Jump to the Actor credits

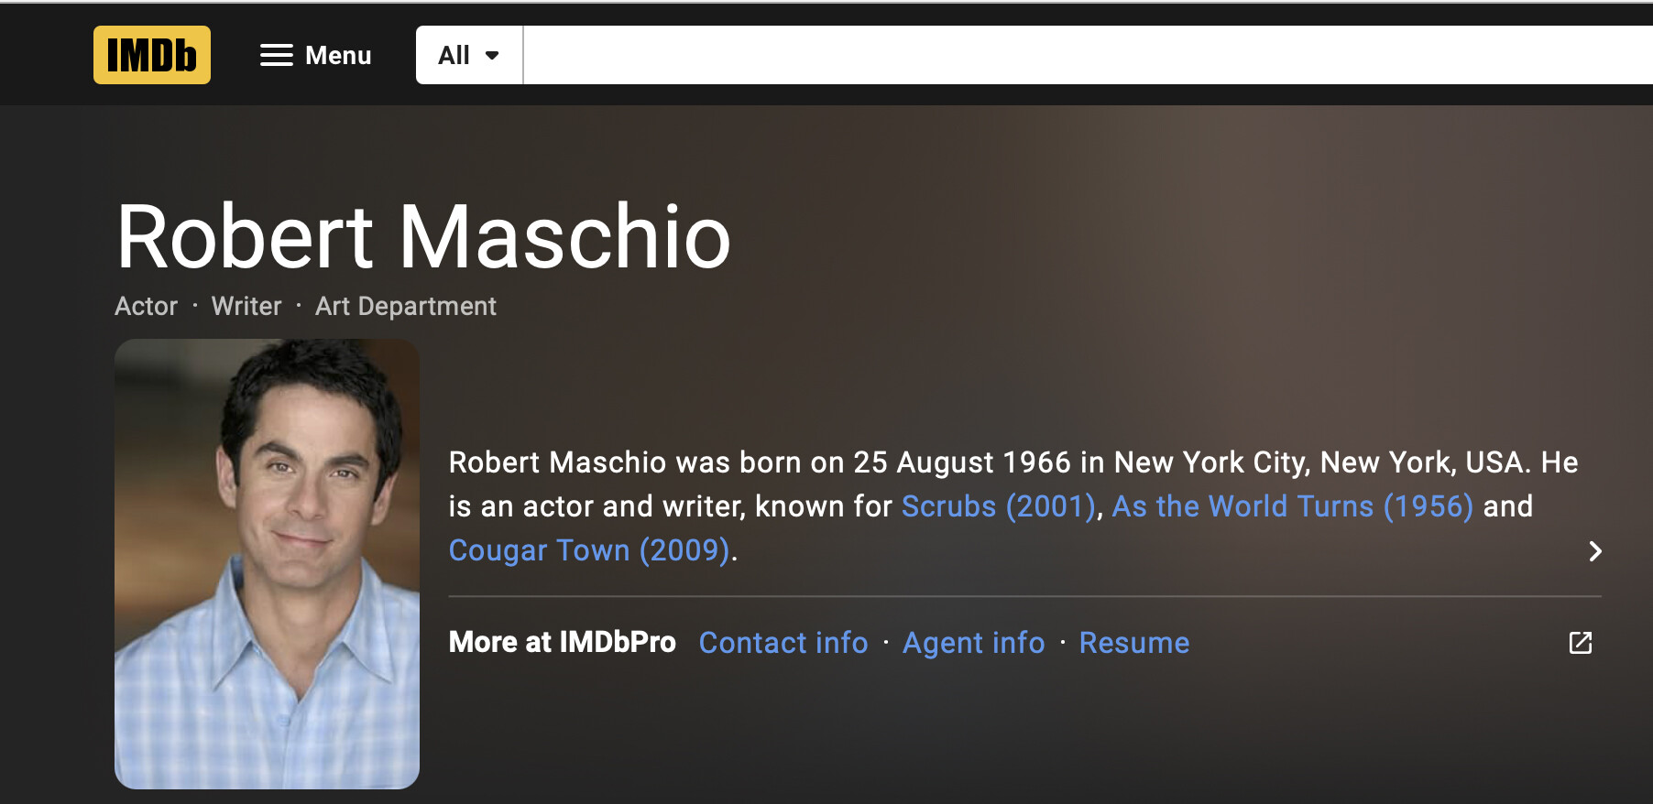click(x=146, y=306)
